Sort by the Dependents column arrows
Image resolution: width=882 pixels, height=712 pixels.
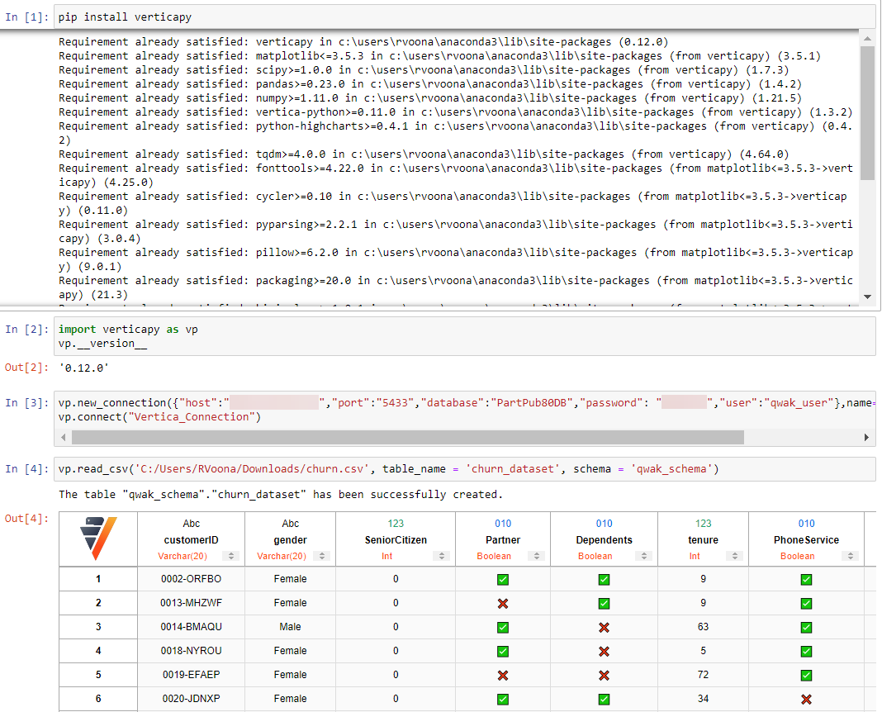[644, 556]
